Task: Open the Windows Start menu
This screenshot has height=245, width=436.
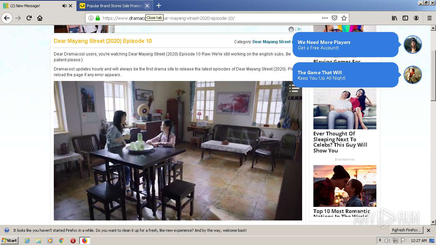Action: click(9, 240)
